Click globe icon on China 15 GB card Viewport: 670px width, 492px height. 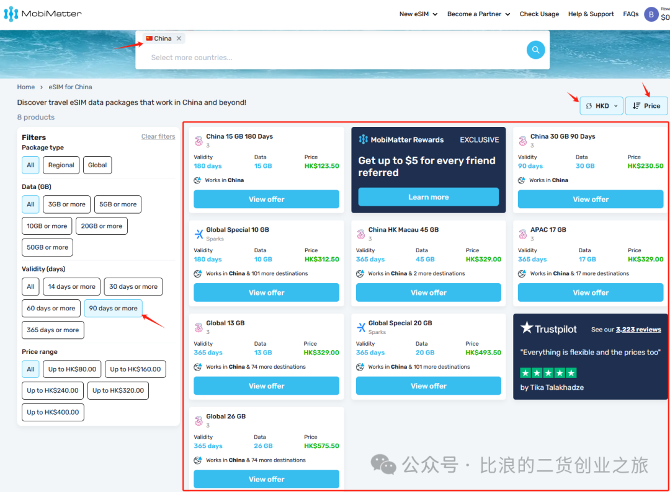click(197, 180)
